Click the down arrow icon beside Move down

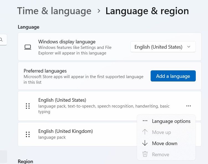point(145,143)
